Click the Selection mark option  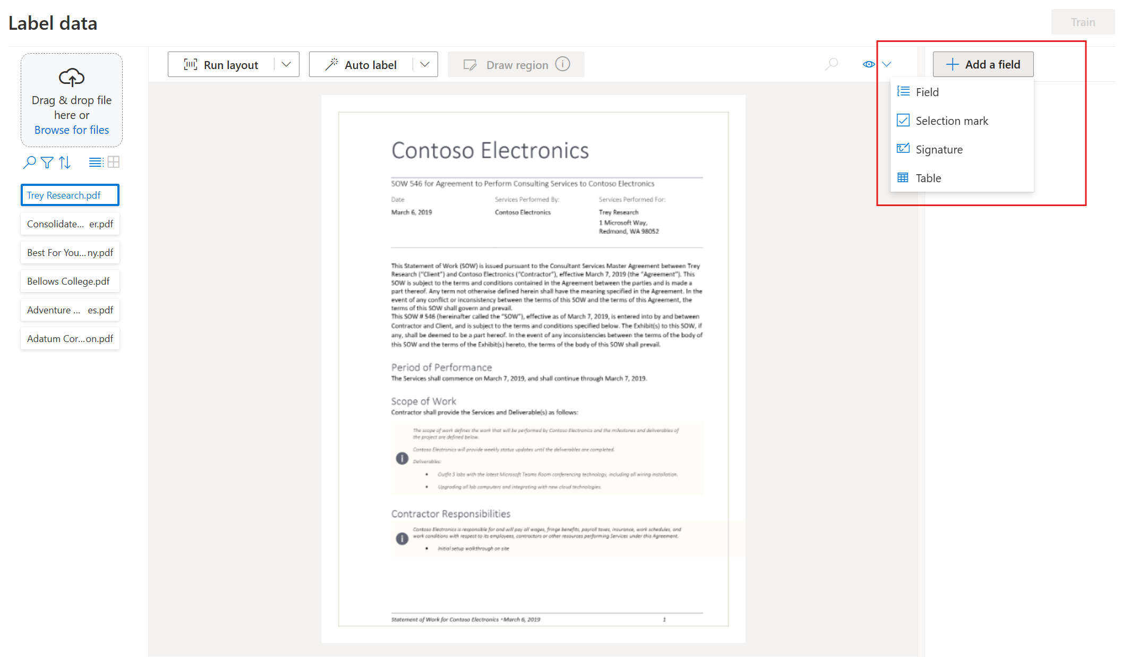tap(952, 120)
